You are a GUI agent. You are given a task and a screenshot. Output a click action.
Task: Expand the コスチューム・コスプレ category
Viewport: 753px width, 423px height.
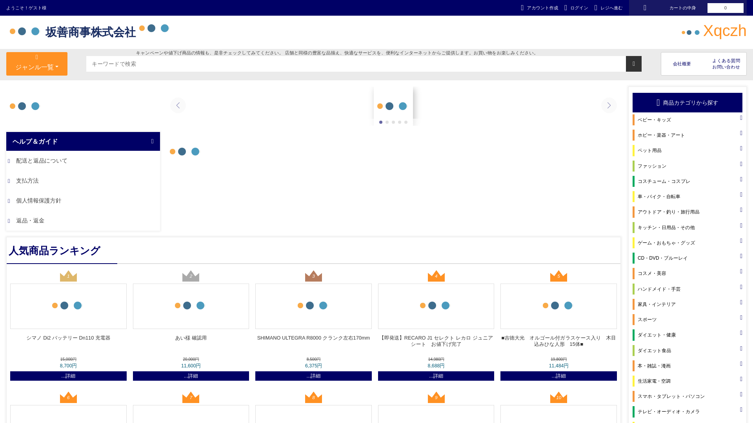click(x=741, y=179)
